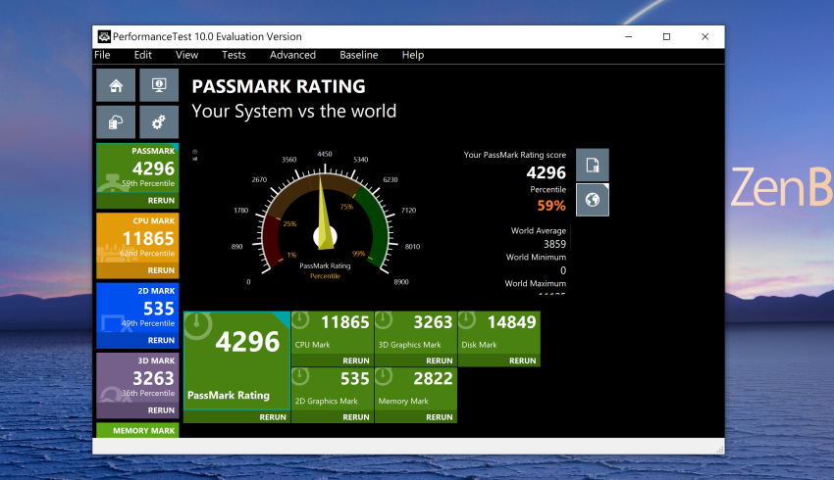
Task: Click the PerformanceTest app title icon
Action: 104,36
